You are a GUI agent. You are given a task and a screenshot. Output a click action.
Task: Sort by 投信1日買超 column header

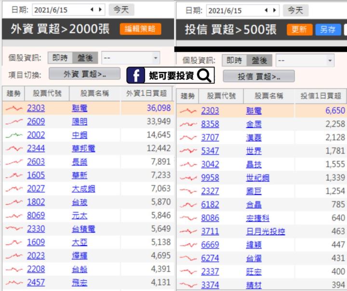pos(320,96)
